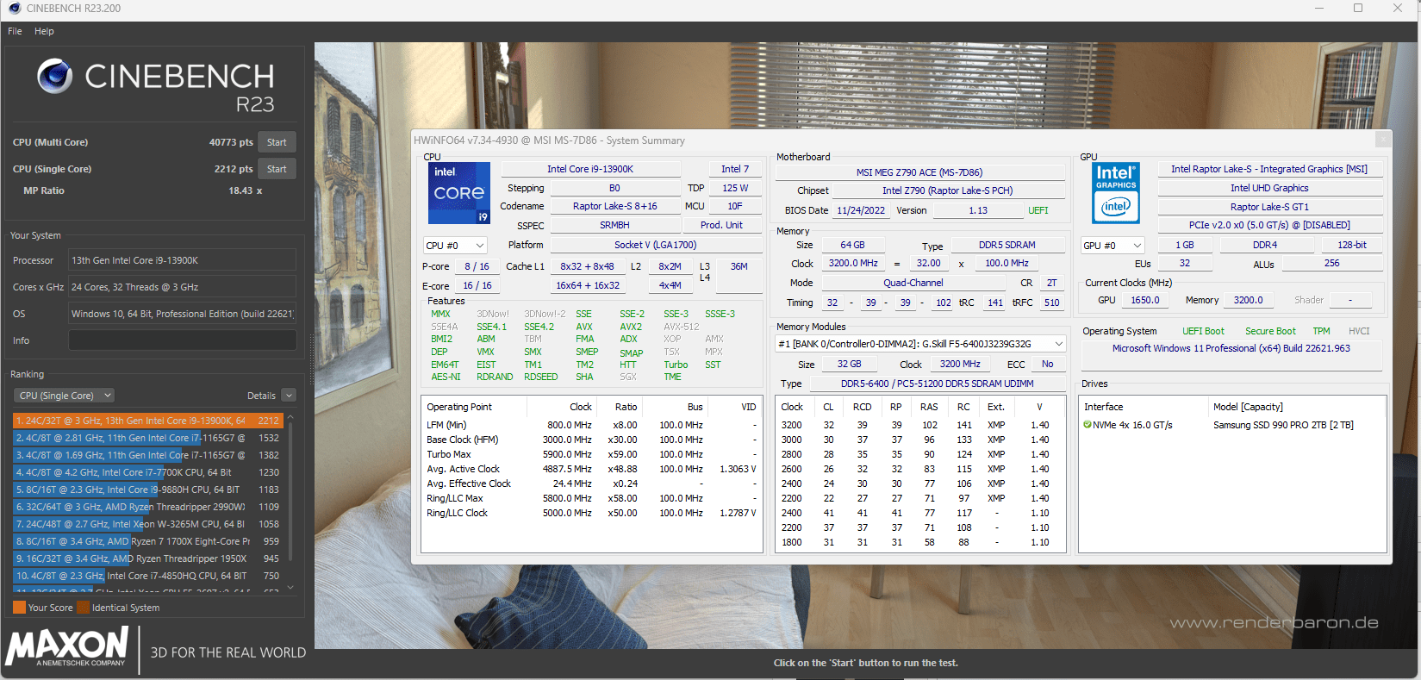Click the Processor name field
This screenshot has width=1421, height=680.
pyautogui.click(x=182, y=260)
